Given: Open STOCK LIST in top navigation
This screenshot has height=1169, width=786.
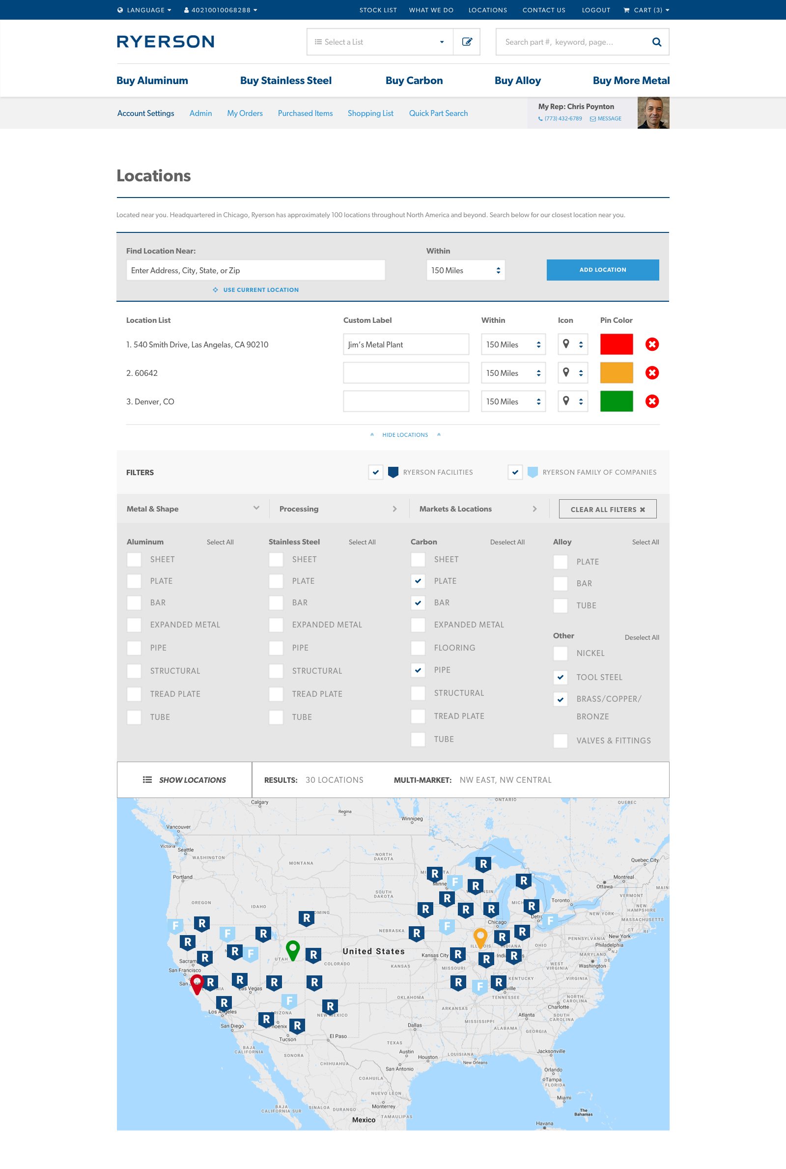Looking at the screenshot, I should click(x=378, y=10).
